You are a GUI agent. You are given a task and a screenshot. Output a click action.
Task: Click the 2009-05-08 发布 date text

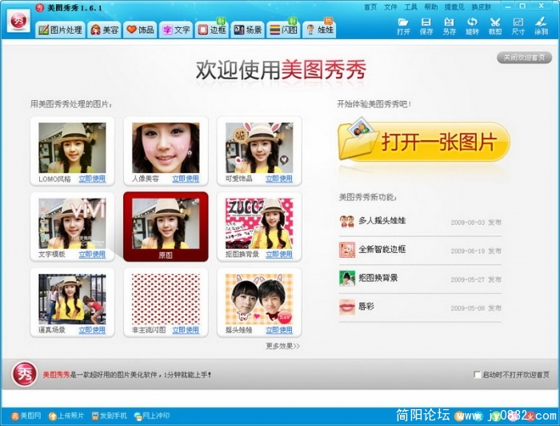(x=476, y=308)
